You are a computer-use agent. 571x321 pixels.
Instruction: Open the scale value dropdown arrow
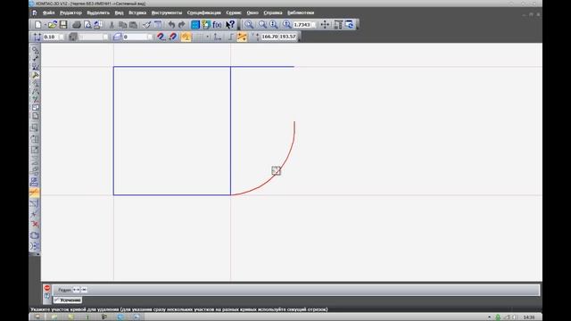(313, 25)
